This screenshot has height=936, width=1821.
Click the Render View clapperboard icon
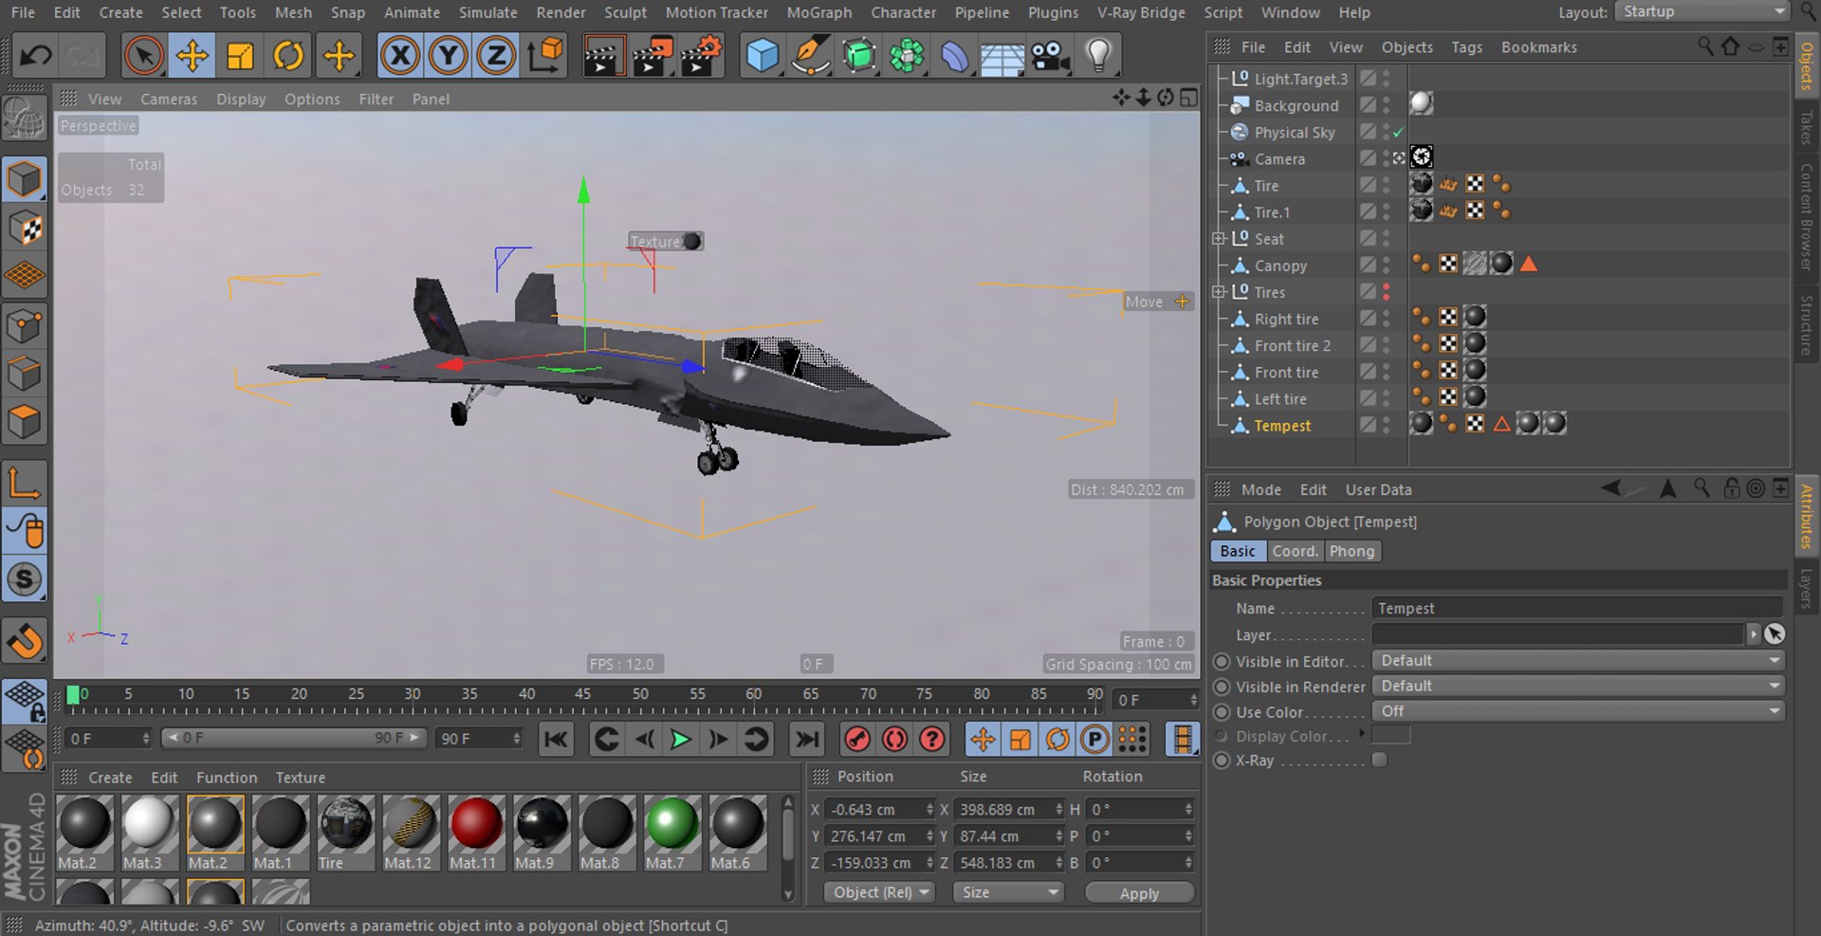click(x=602, y=56)
